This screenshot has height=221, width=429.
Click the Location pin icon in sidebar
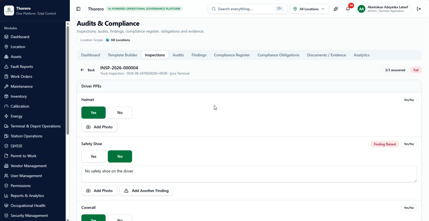pos(6,47)
